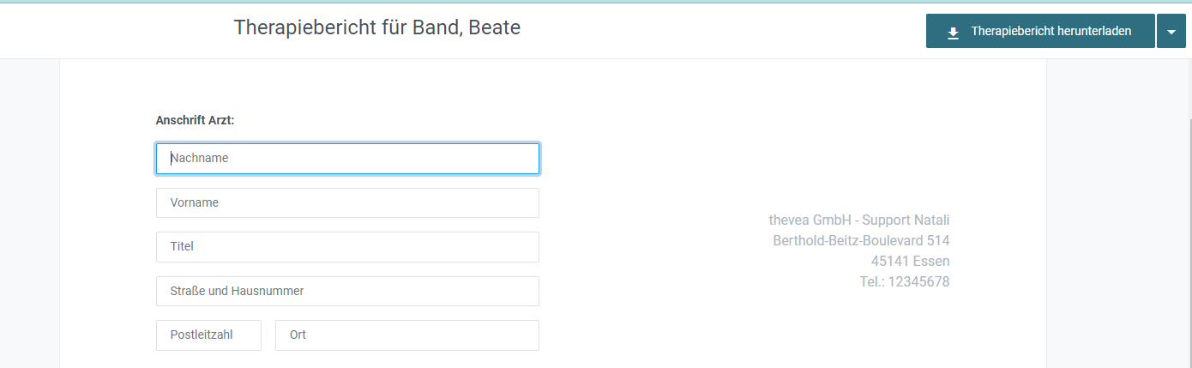Click the Ort input field
This screenshot has height=368, width=1192.
point(407,335)
